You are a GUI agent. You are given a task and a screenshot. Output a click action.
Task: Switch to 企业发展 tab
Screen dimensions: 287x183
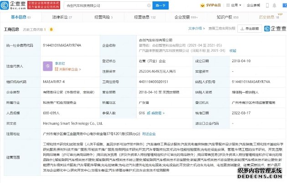pos(186,17)
